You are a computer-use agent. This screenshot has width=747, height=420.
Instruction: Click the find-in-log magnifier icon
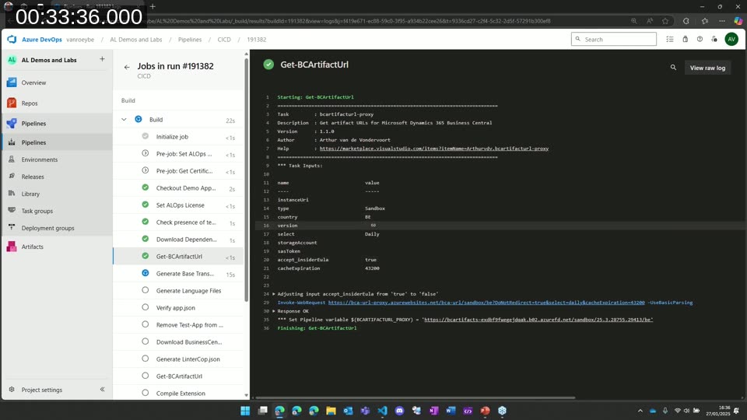pos(673,68)
